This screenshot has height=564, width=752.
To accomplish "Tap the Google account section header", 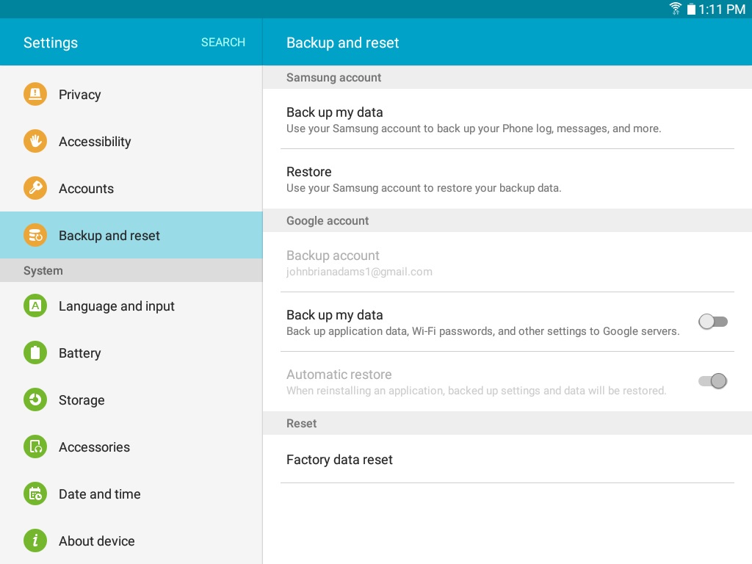I will click(507, 220).
